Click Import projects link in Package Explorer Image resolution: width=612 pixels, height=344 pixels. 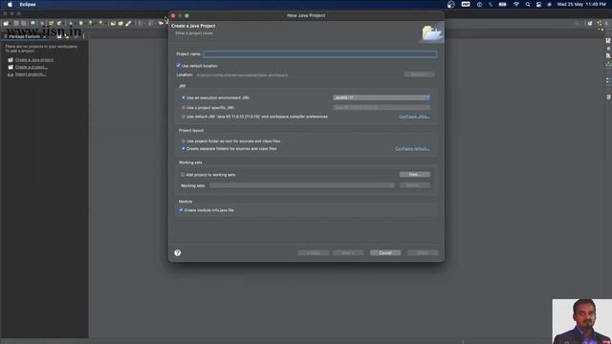point(31,75)
